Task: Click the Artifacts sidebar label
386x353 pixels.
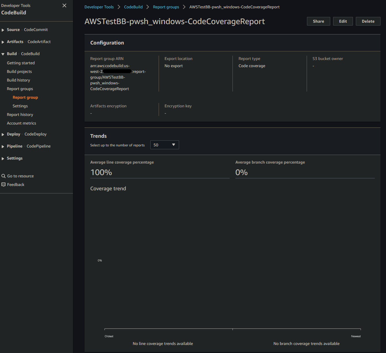Action: pyautogui.click(x=15, y=42)
